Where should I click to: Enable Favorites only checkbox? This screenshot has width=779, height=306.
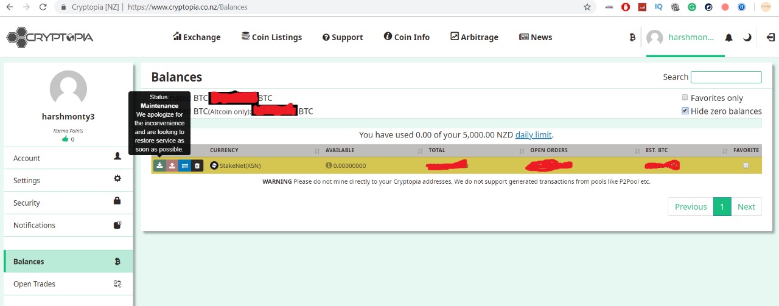tap(685, 97)
